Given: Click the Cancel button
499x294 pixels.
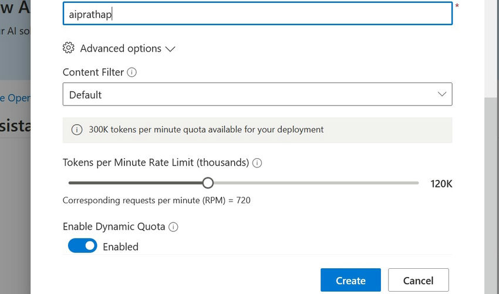Looking at the screenshot, I should (419, 280).
